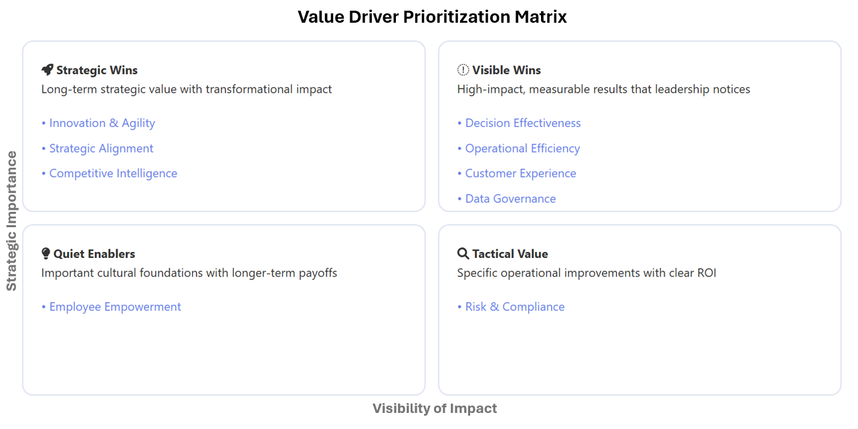Select the Data Governance item

[x=507, y=198]
